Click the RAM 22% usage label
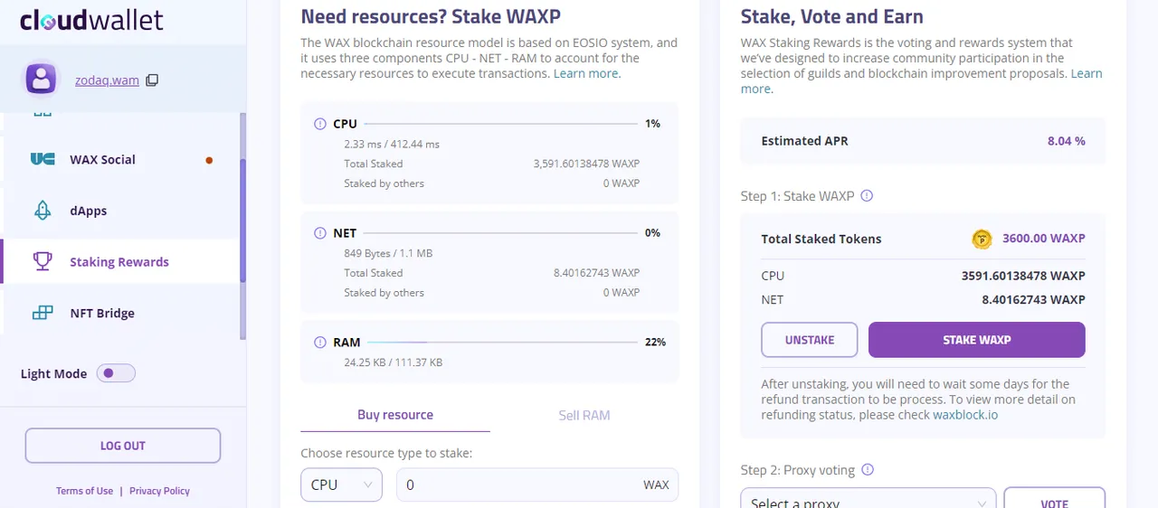1158x508 pixels. 655,343
